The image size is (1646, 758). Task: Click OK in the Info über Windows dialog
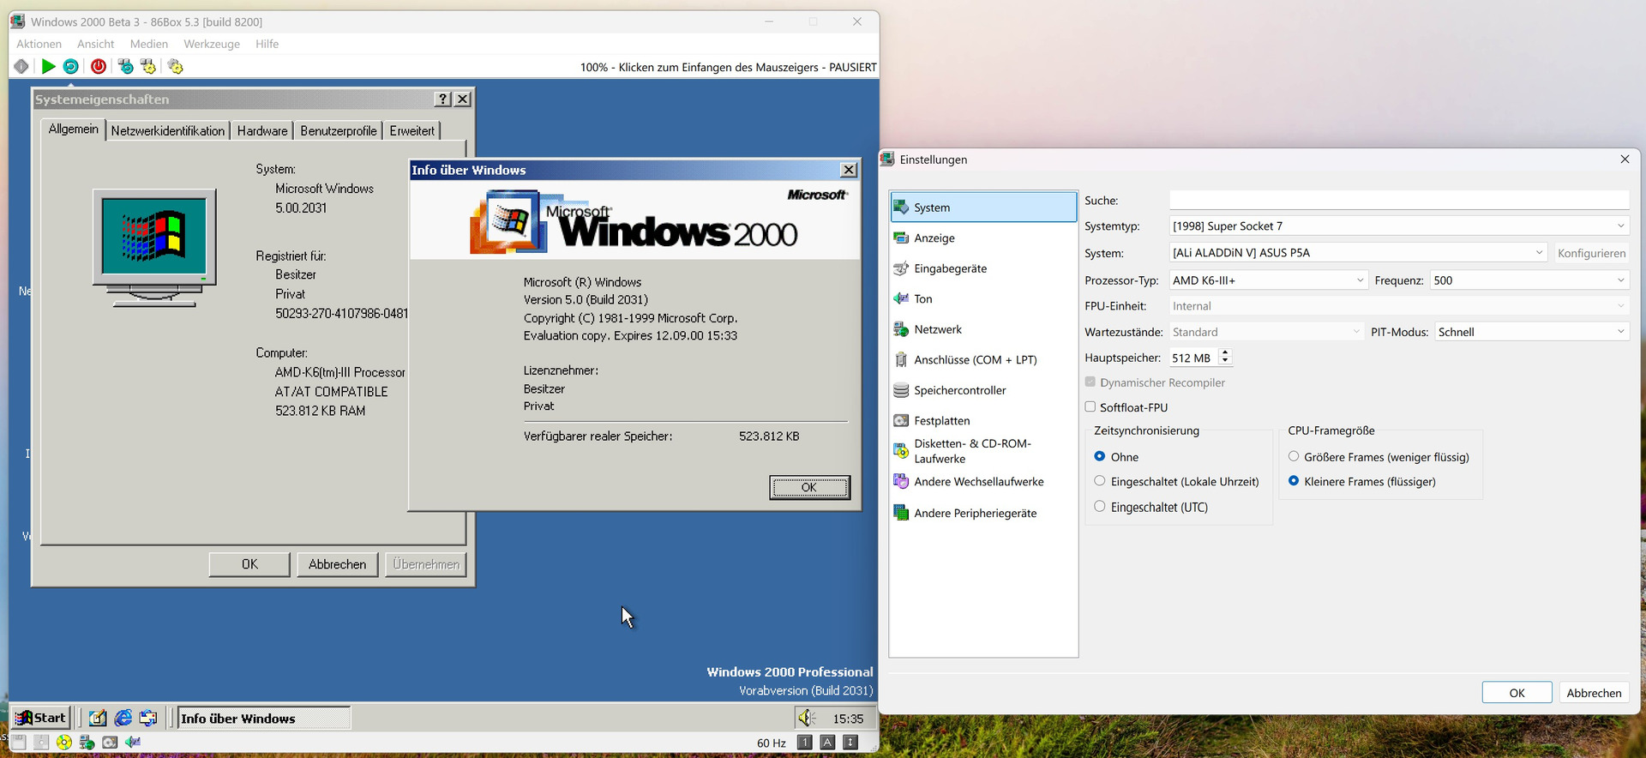(x=809, y=487)
